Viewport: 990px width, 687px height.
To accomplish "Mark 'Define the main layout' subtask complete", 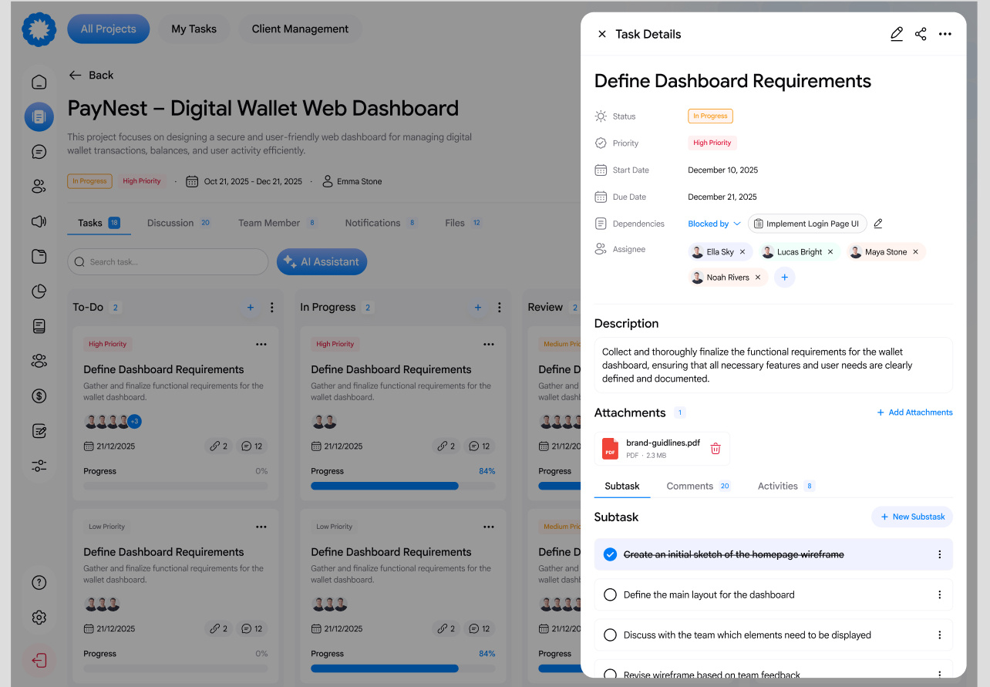I will tap(610, 594).
